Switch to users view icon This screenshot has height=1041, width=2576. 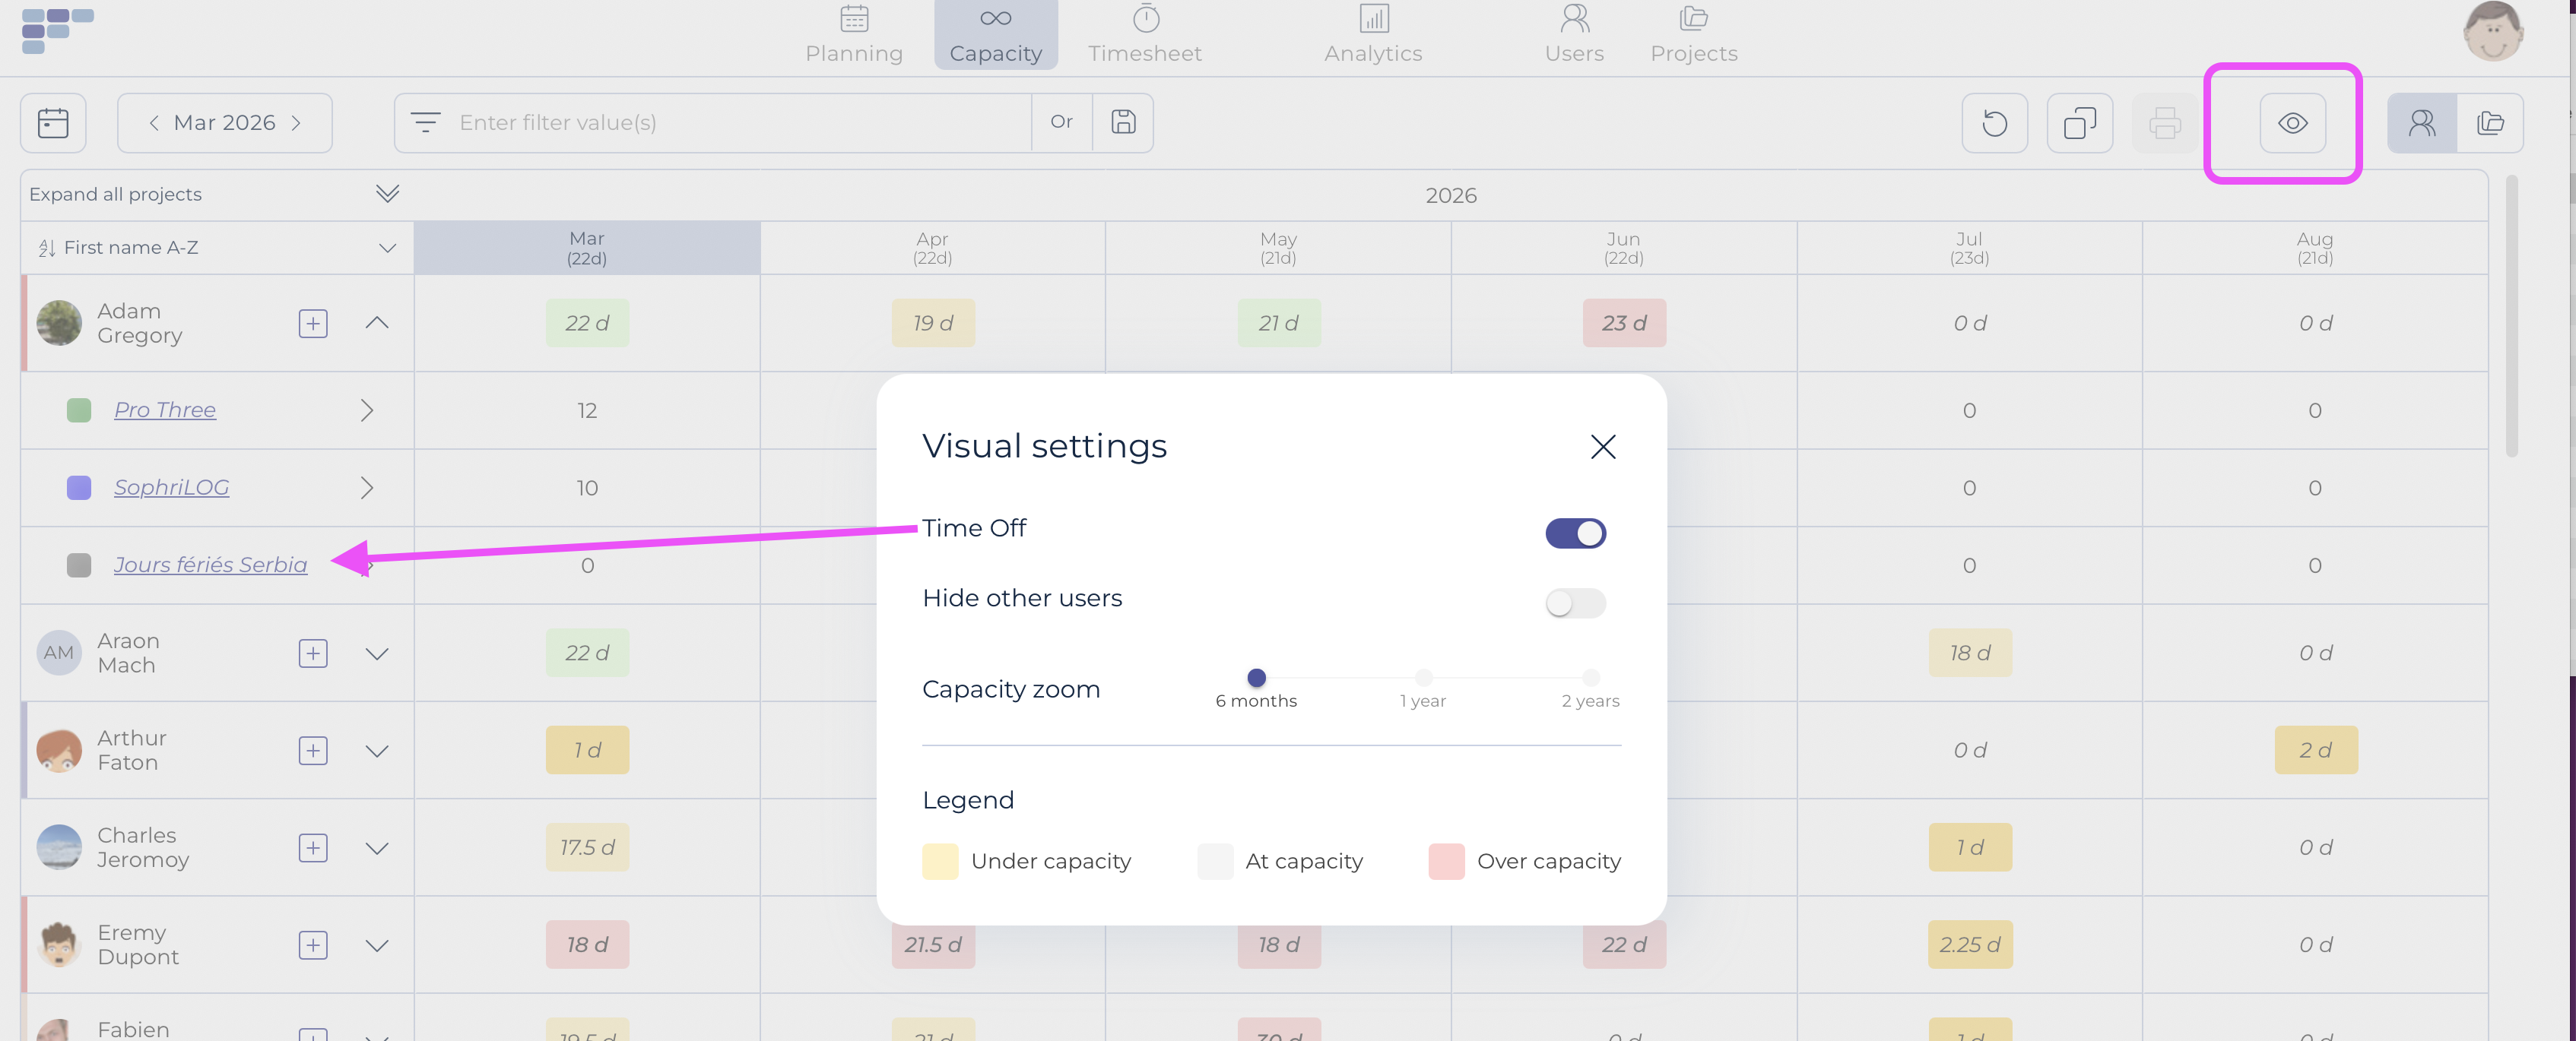2421,123
